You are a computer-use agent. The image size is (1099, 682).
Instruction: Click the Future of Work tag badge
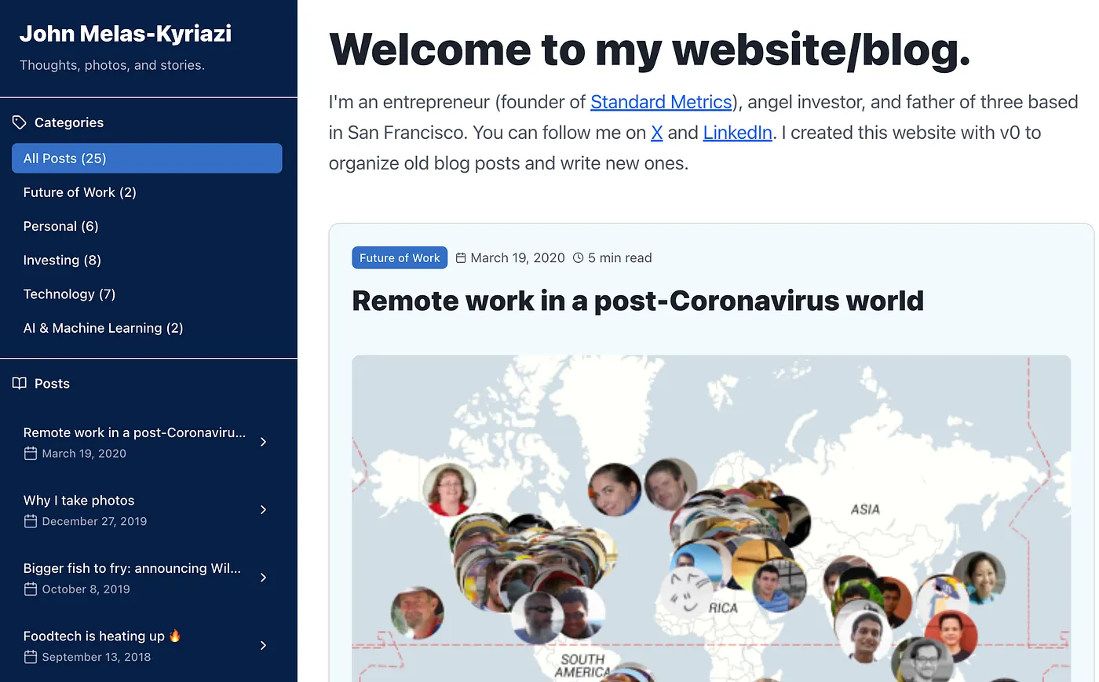coord(400,257)
